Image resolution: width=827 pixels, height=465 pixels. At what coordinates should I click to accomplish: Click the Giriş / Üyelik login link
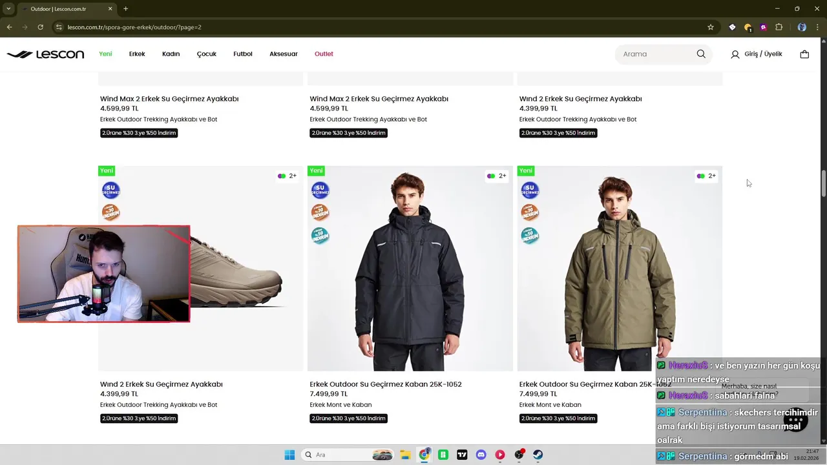coord(763,54)
